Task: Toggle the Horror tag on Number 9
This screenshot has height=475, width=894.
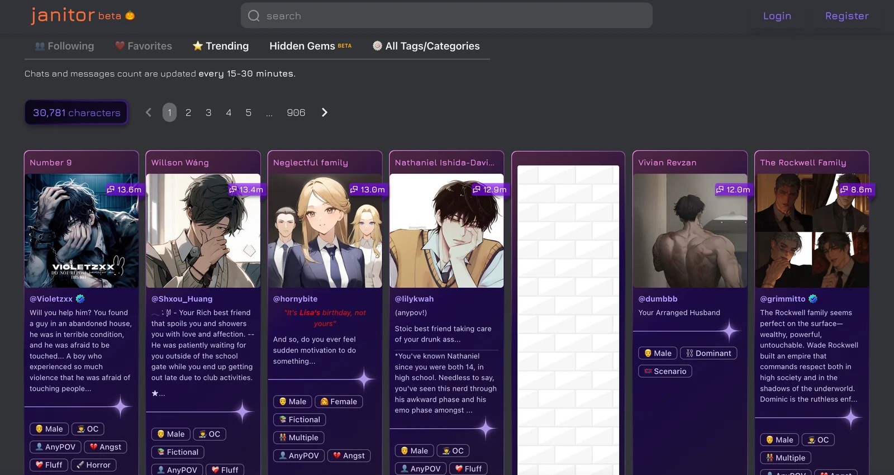Action: pos(94,465)
